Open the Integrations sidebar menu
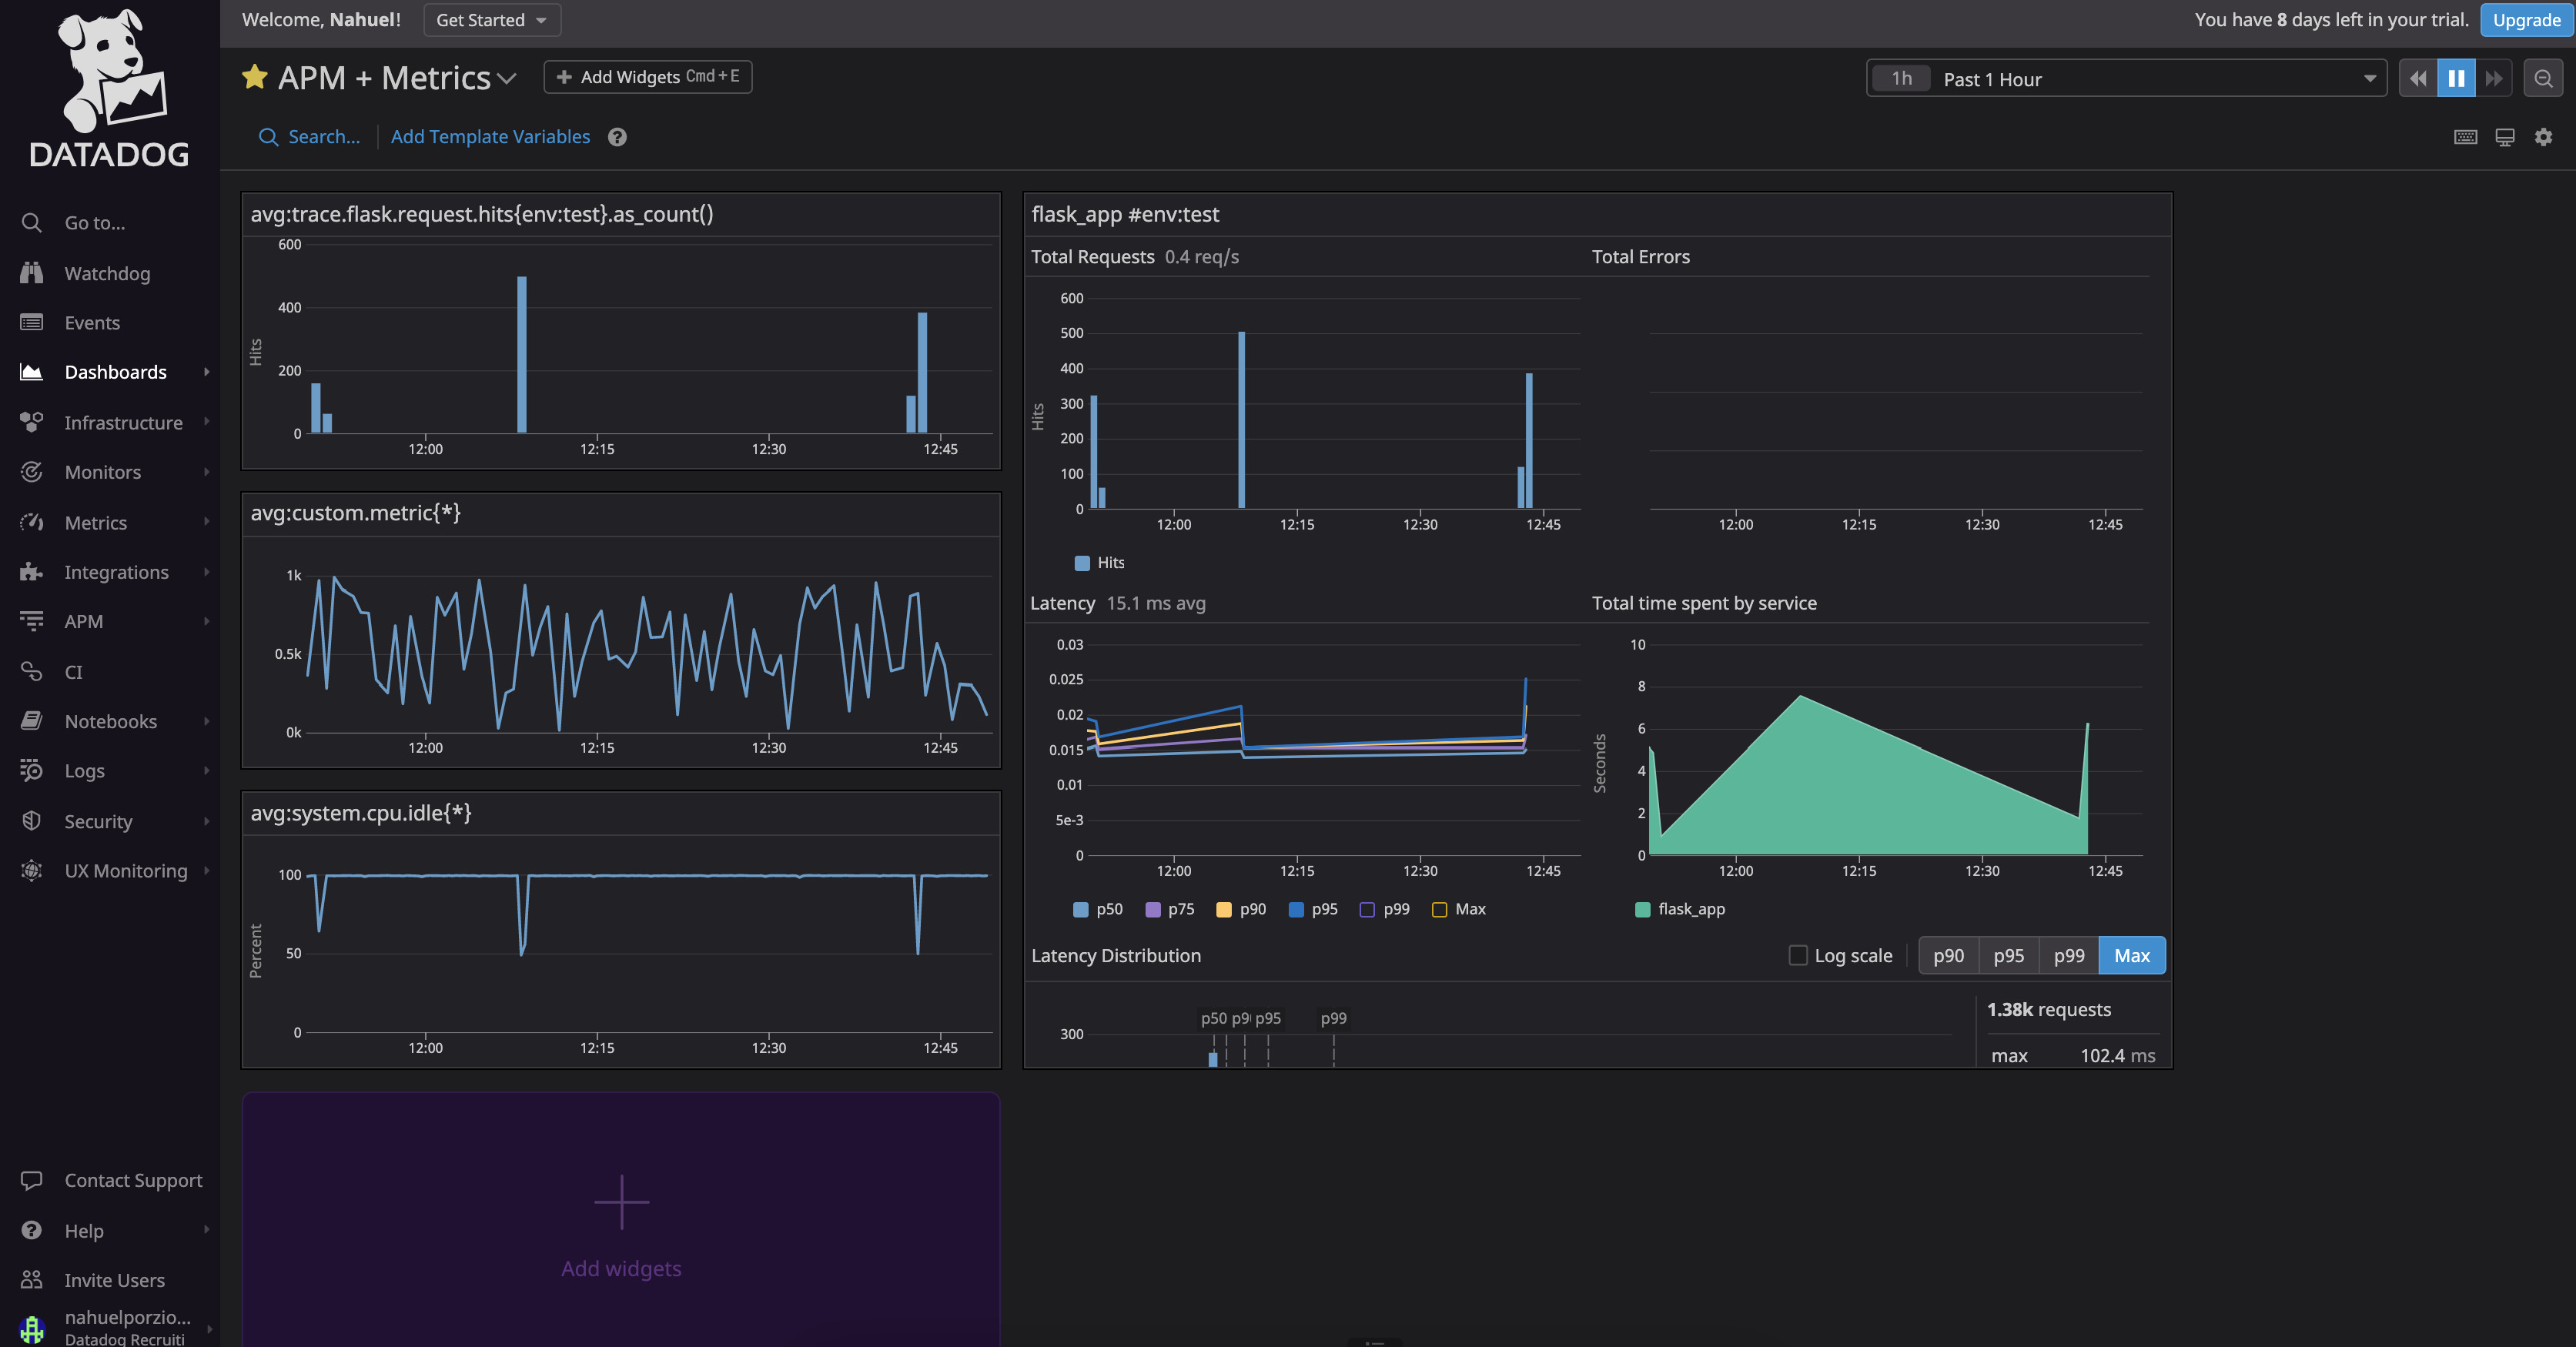The width and height of the screenshot is (2576, 1347). [x=116, y=572]
